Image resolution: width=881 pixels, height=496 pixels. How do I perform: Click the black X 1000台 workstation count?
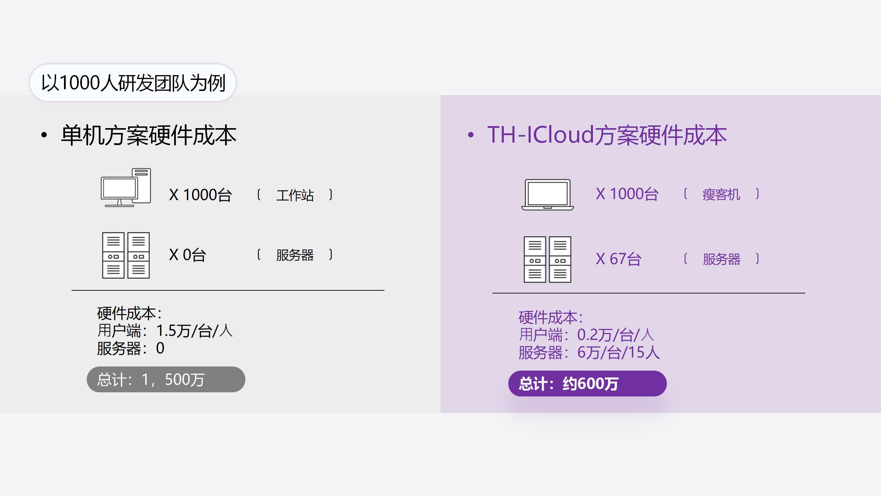click(200, 195)
